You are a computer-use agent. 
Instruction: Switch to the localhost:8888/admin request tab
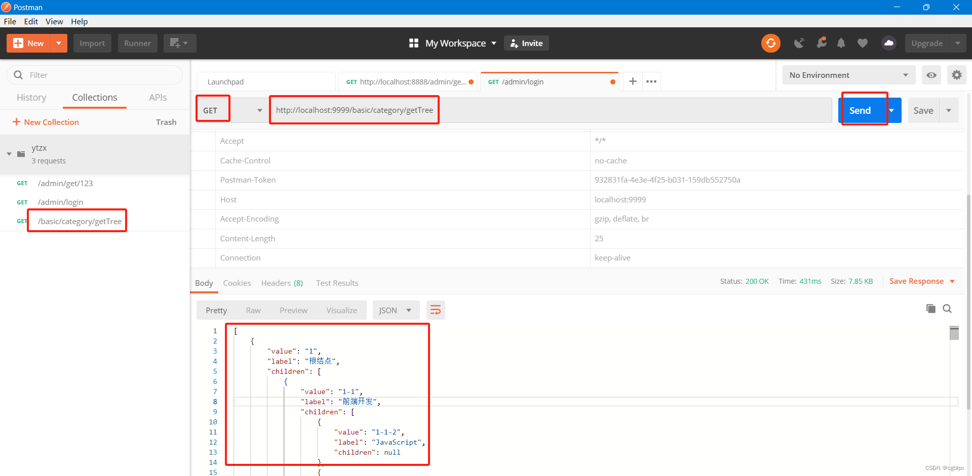(408, 81)
